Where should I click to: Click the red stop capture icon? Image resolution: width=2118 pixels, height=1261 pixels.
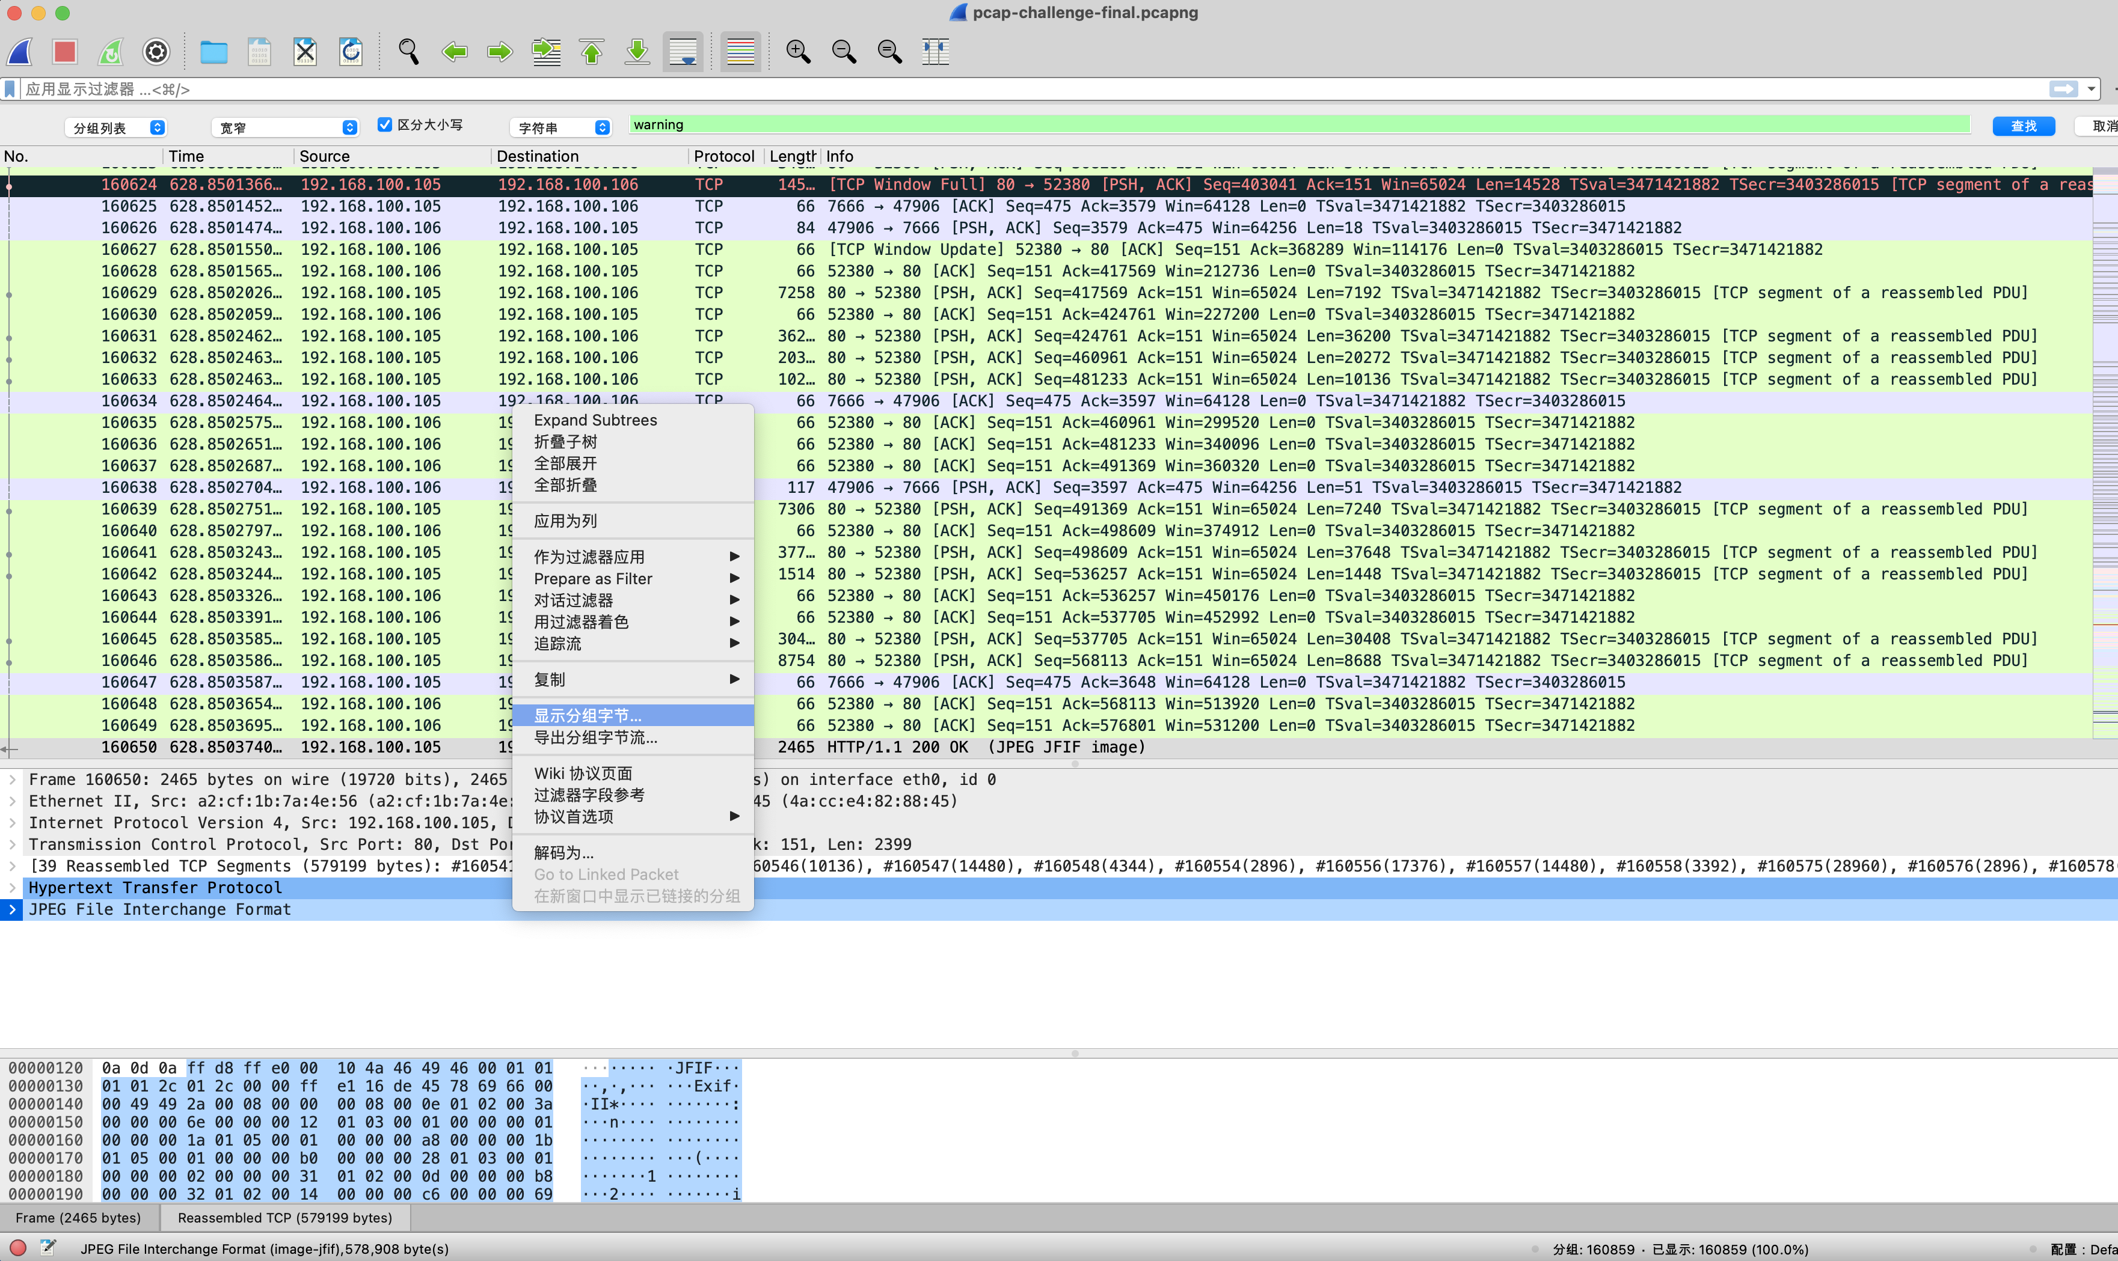pyautogui.click(x=64, y=53)
